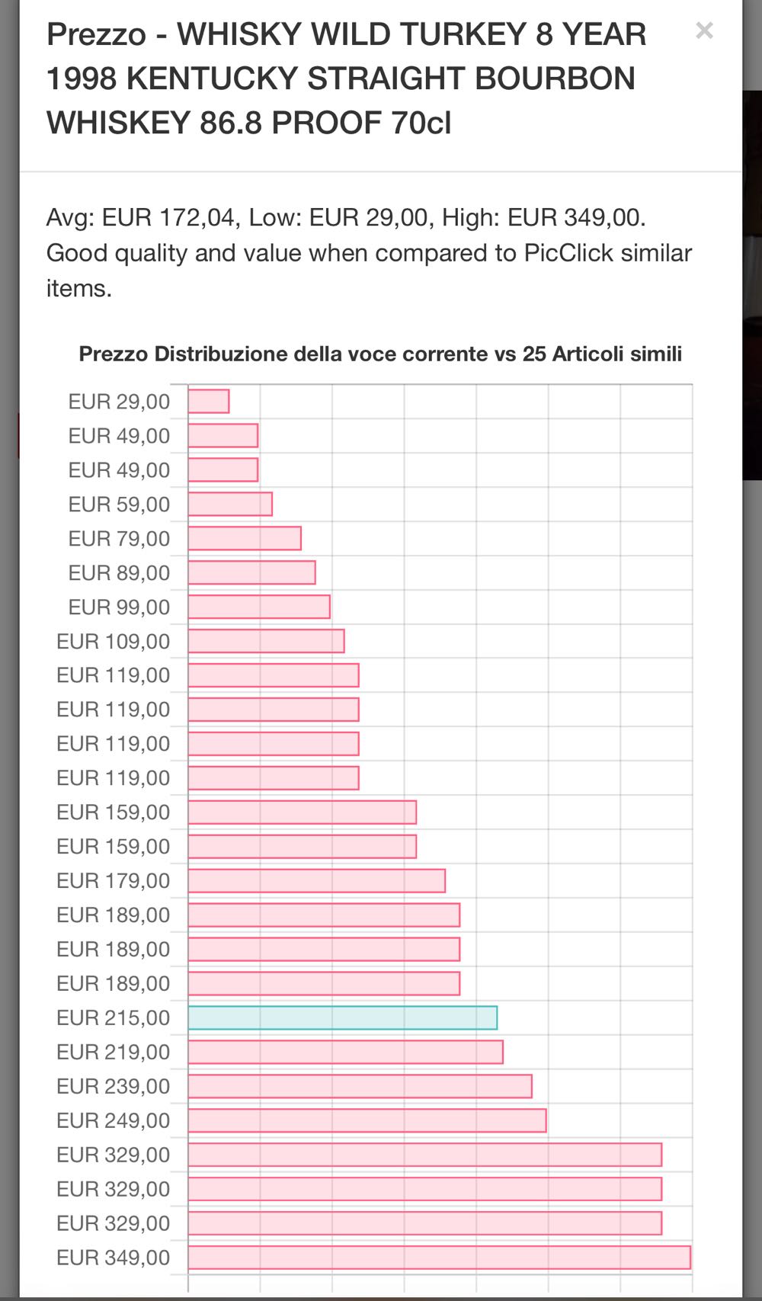Click the Wild Turkey whisky title heading
Viewport: 762px width, 1301px height.
click(346, 79)
